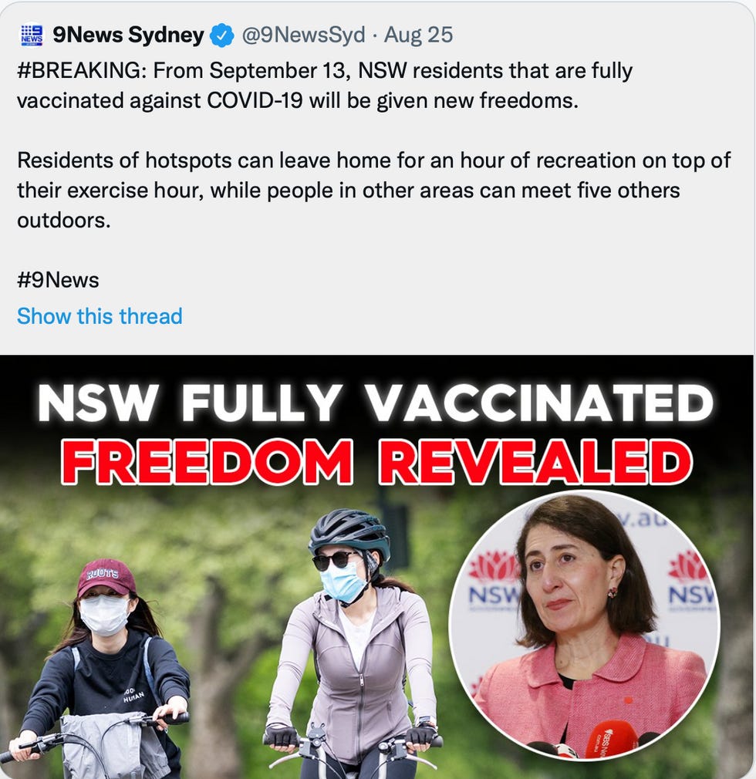Click the #BREAKING hashtag
This screenshot has width=756, height=779.
(82, 70)
